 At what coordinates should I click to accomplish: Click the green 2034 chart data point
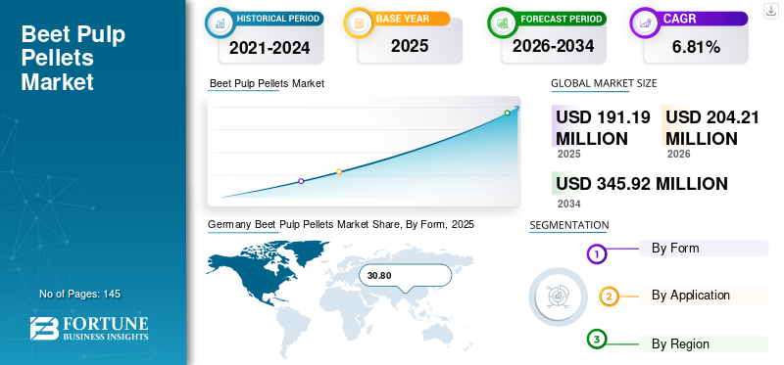coord(507,113)
